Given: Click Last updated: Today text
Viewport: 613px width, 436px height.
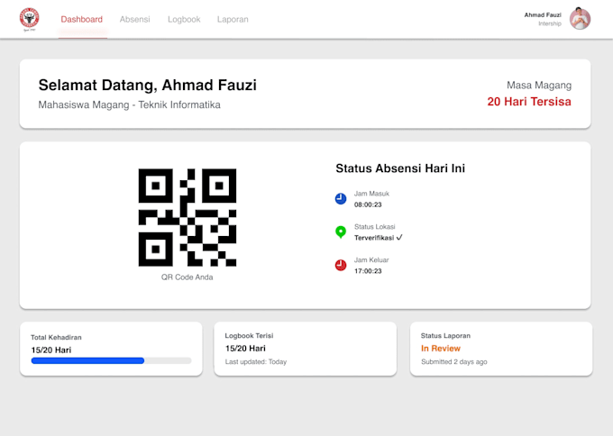Looking at the screenshot, I should point(256,362).
